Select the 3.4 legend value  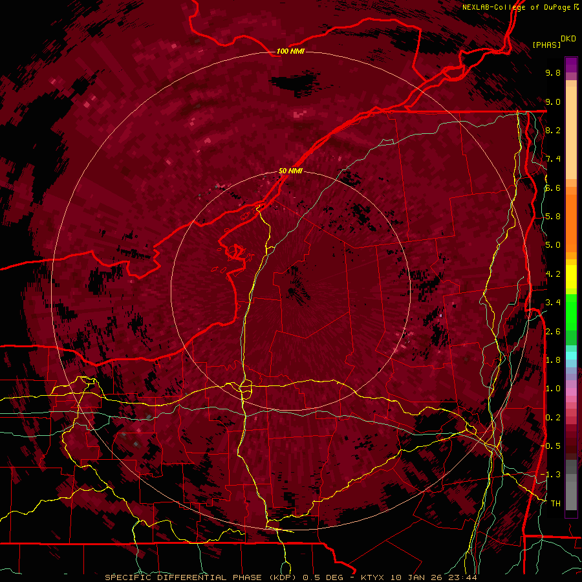pos(553,303)
